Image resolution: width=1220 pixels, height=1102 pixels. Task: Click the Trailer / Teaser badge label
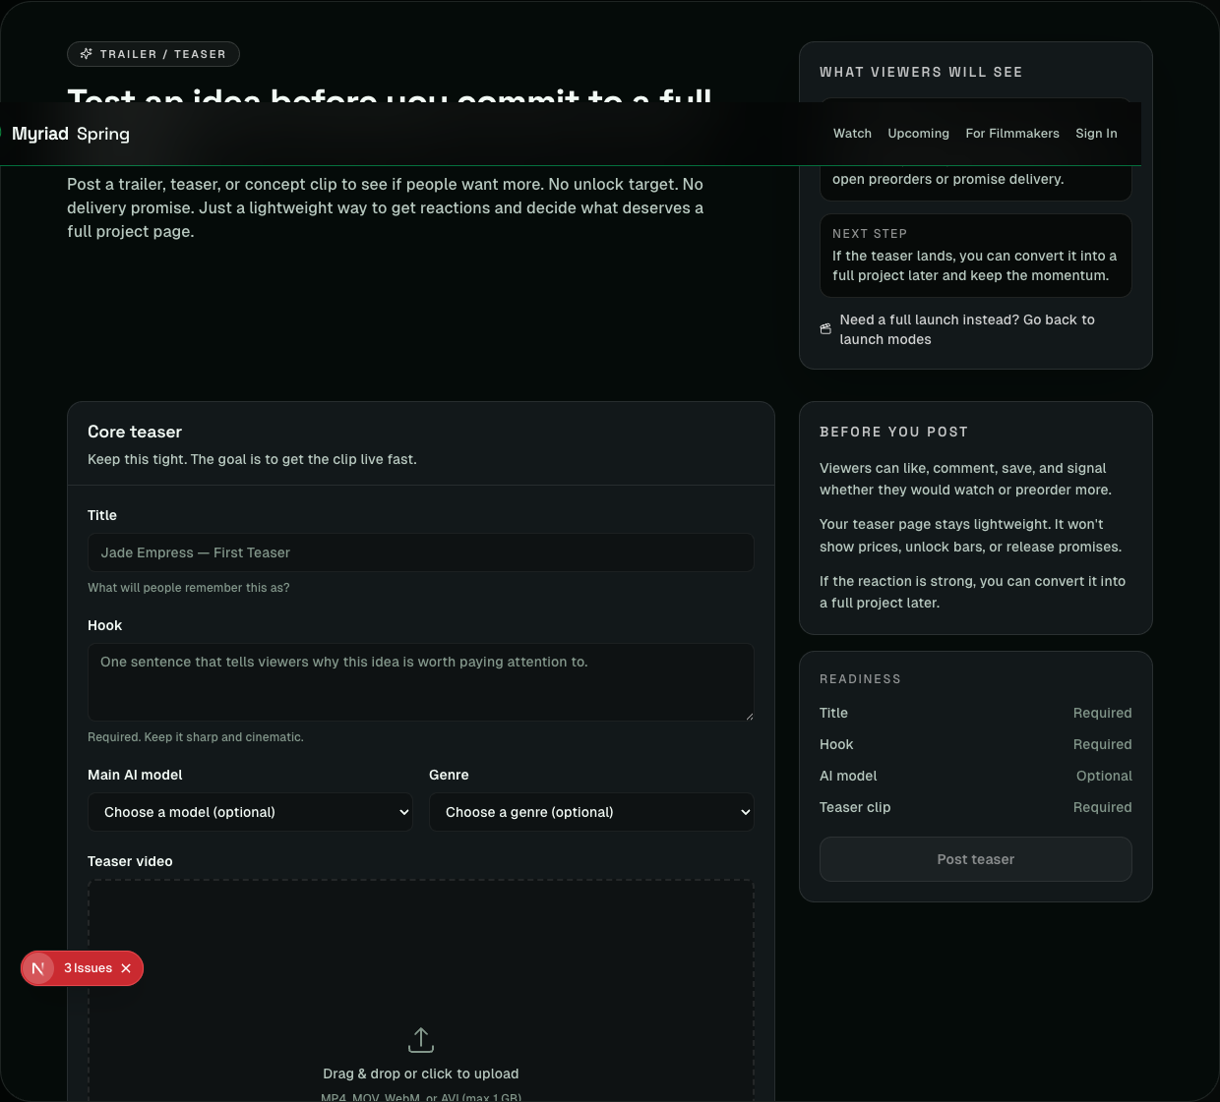[162, 54]
